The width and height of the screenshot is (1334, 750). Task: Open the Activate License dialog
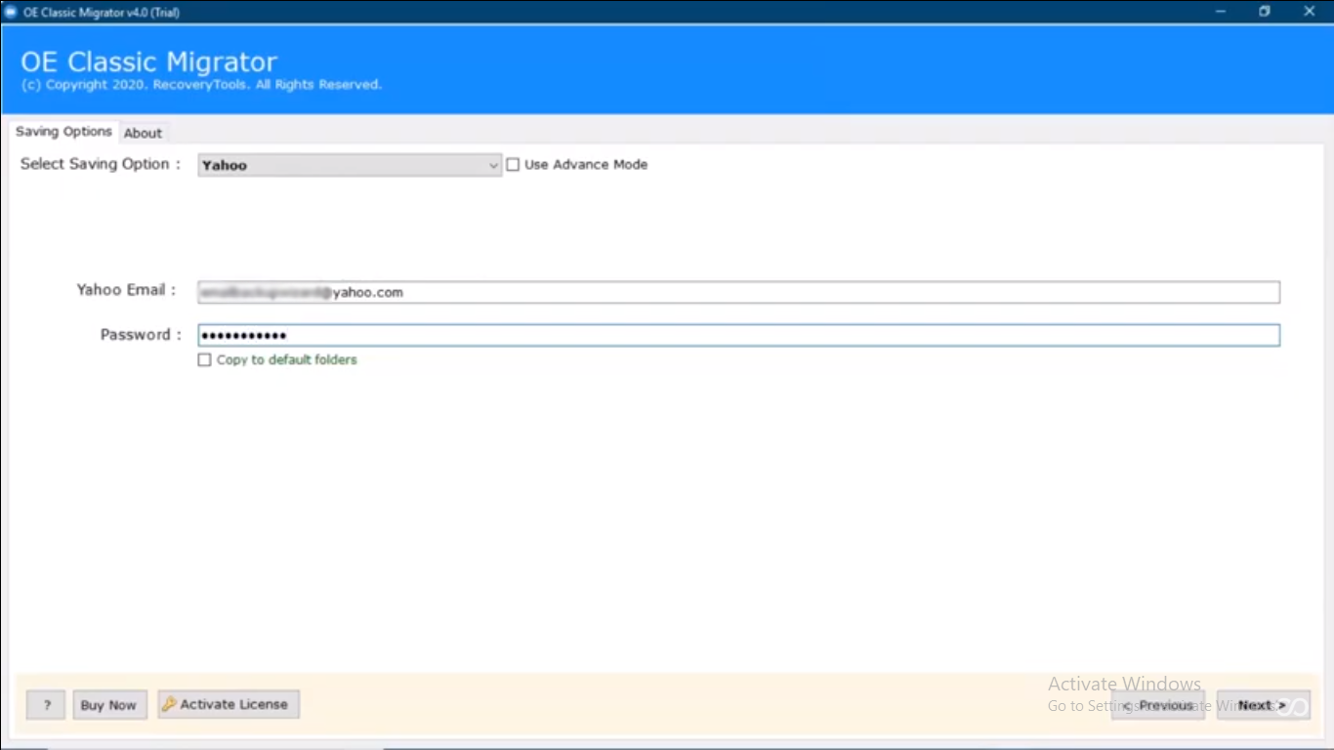click(x=229, y=704)
